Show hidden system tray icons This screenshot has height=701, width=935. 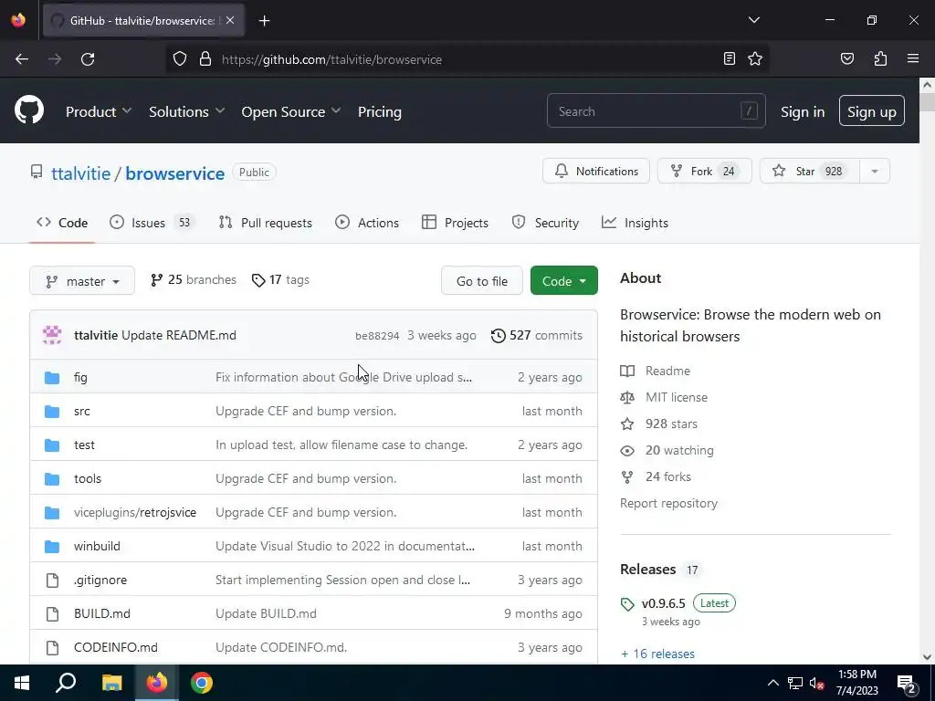(x=772, y=683)
